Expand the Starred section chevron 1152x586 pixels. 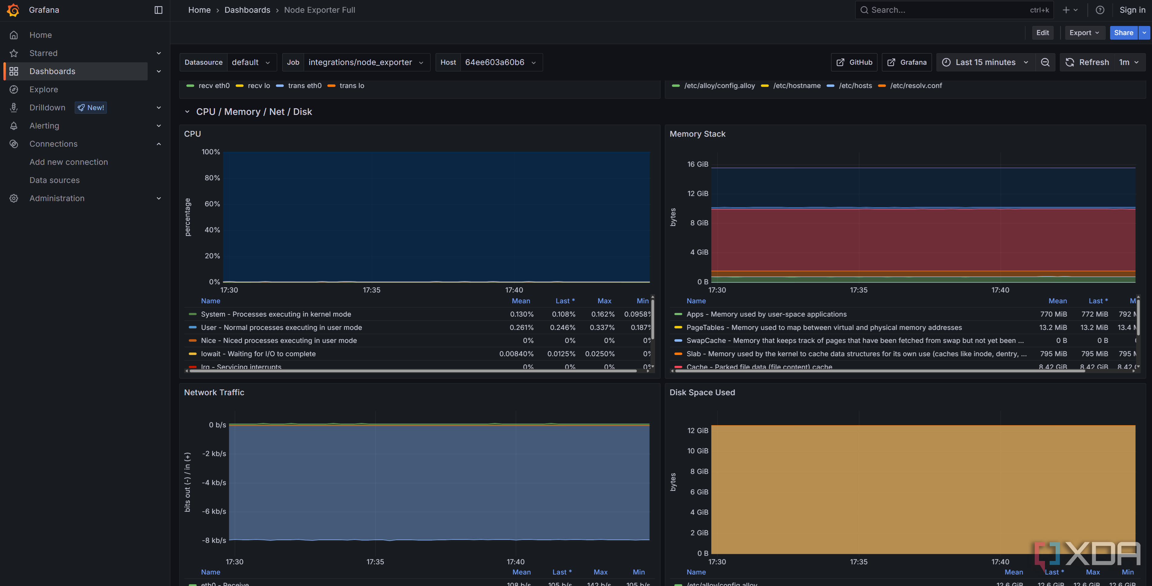coord(159,53)
